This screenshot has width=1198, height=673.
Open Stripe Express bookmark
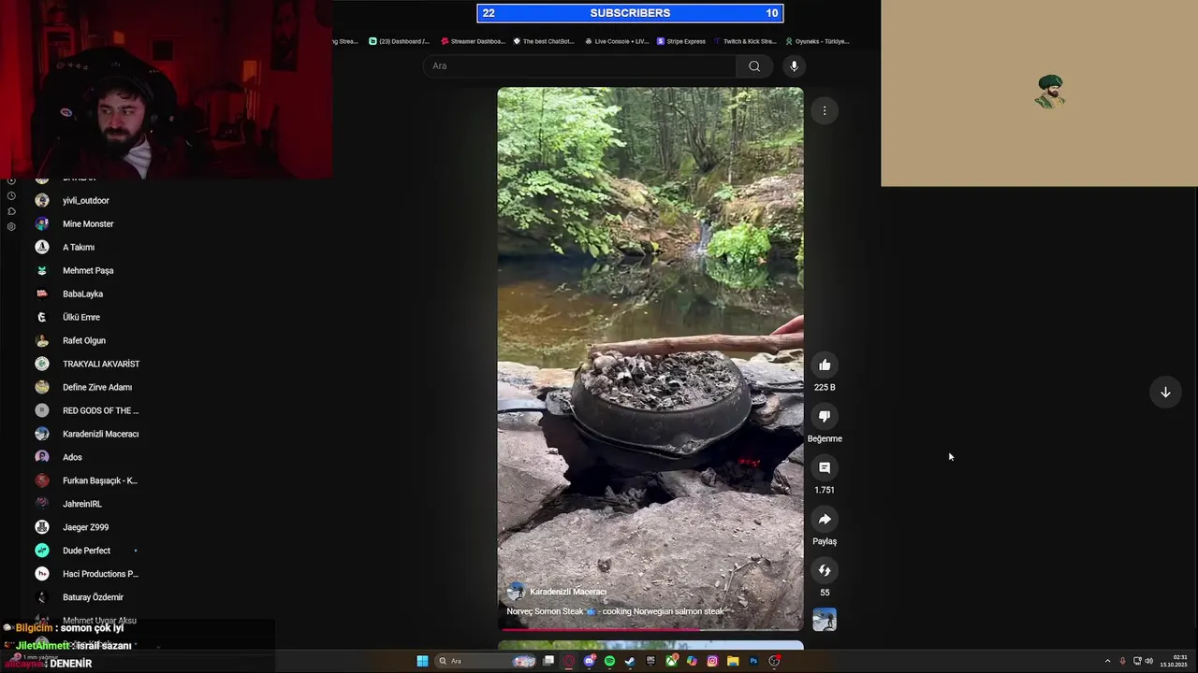tap(681, 41)
